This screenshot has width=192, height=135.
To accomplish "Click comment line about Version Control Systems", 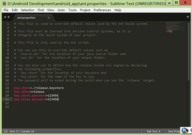I will click(73, 31).
